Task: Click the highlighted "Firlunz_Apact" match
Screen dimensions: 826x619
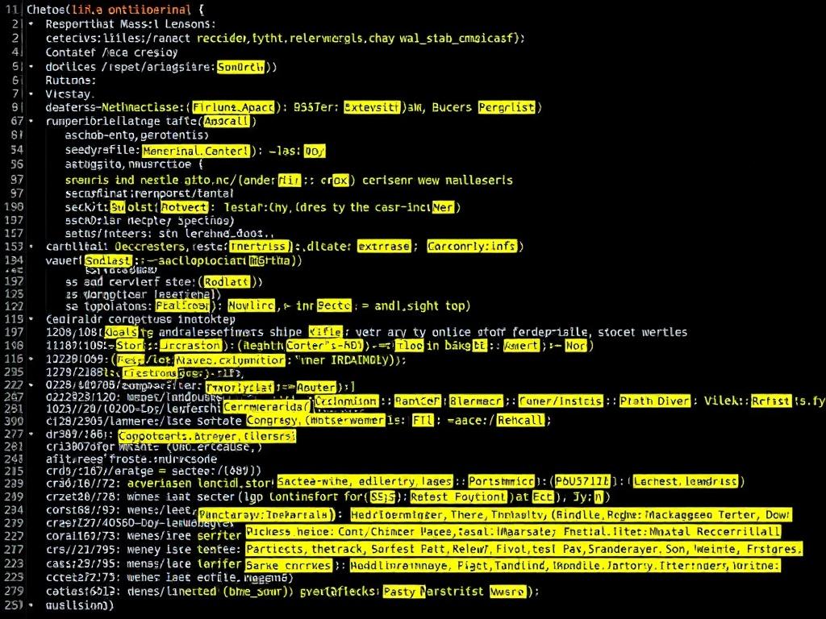Action: pyautogui.click(x=239, y=107)
